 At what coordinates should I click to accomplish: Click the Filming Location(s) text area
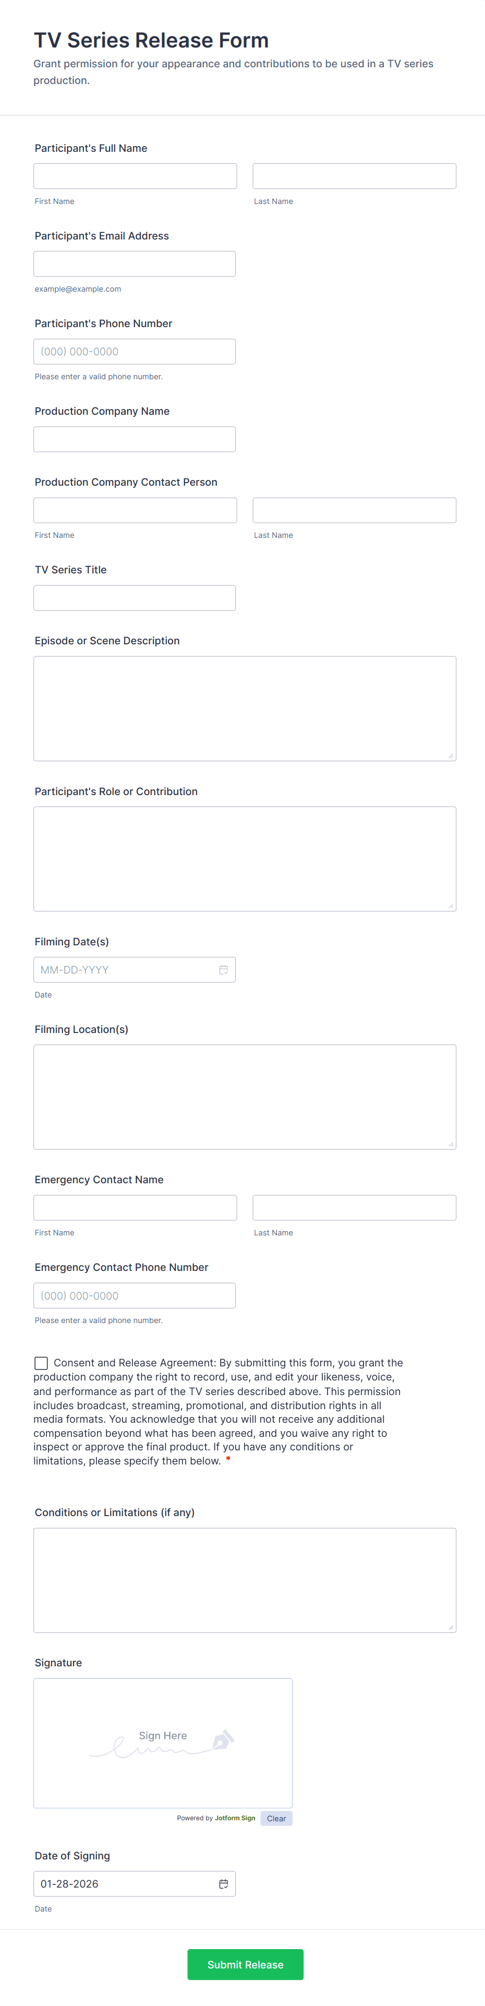[245, 1097]
